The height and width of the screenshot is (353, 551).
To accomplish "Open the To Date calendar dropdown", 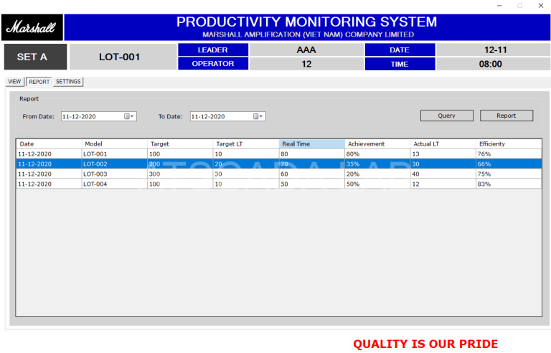I will click(x=258, y=116).
